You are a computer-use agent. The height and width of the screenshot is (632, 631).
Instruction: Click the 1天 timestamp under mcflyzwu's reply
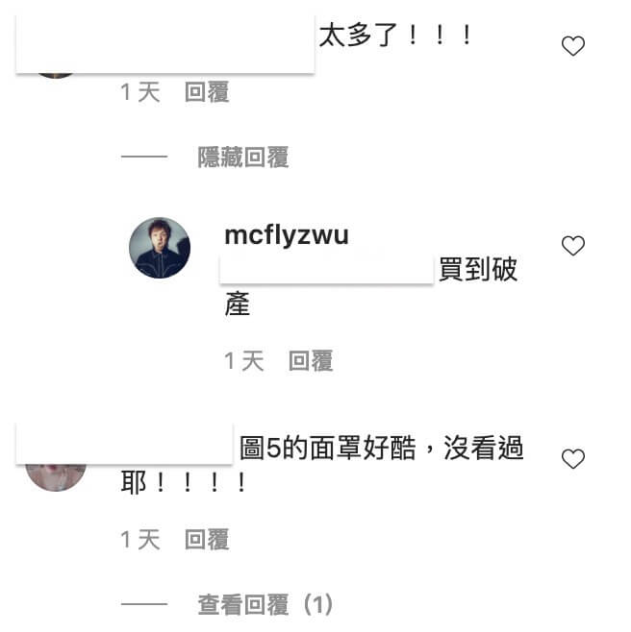point(244,360)
